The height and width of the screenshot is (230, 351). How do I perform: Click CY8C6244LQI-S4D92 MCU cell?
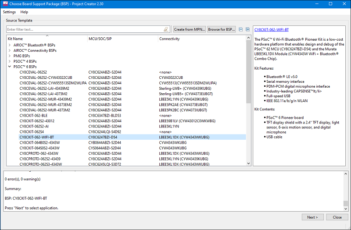click(104, 132)
